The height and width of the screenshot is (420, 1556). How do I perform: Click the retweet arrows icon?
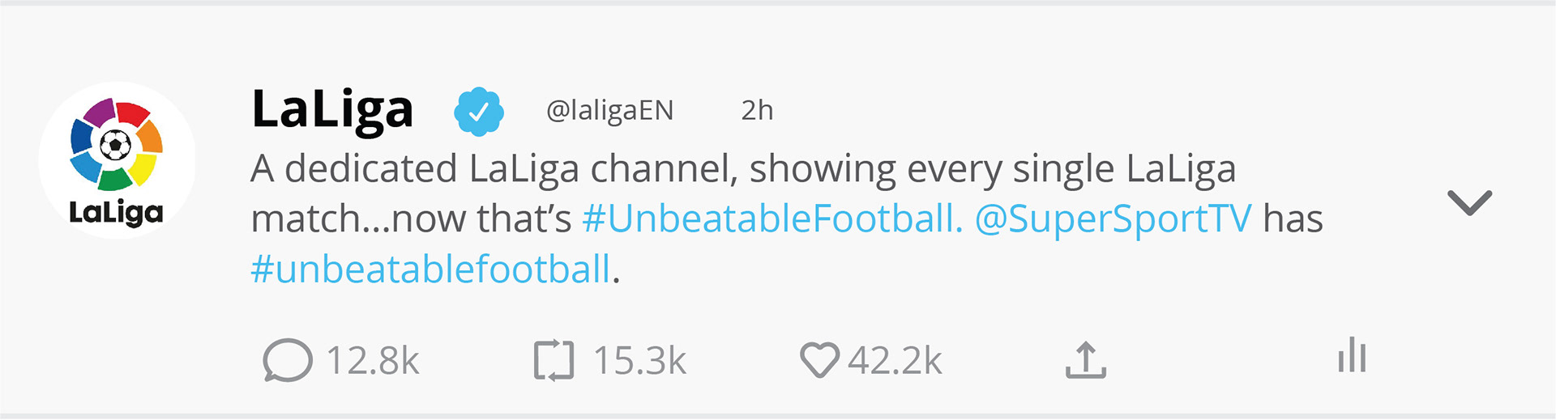[x=554, y=360]
